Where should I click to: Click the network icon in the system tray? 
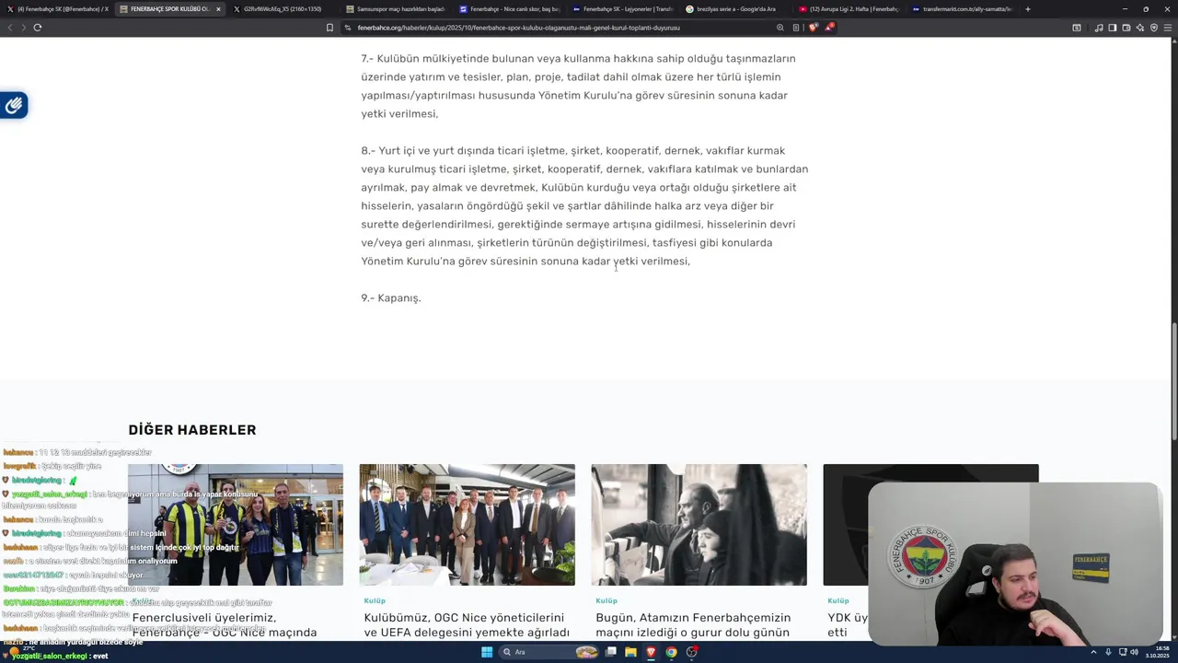click(1122, 652)
